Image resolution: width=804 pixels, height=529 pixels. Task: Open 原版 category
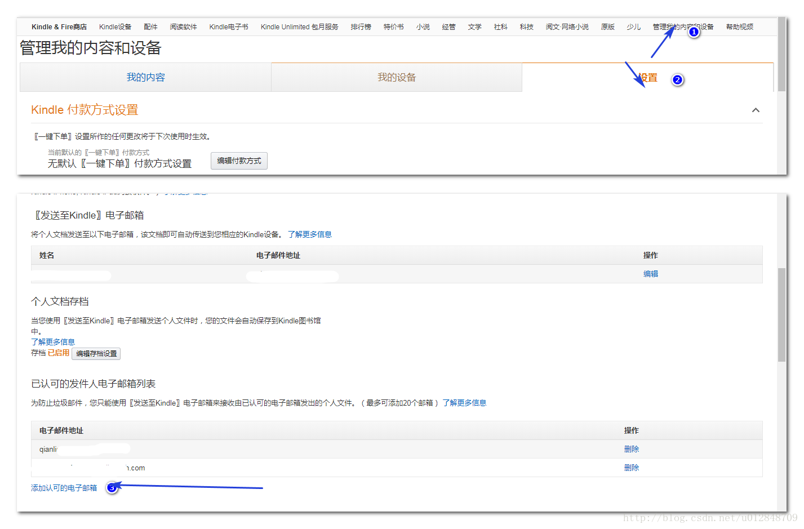coord(607,27)
